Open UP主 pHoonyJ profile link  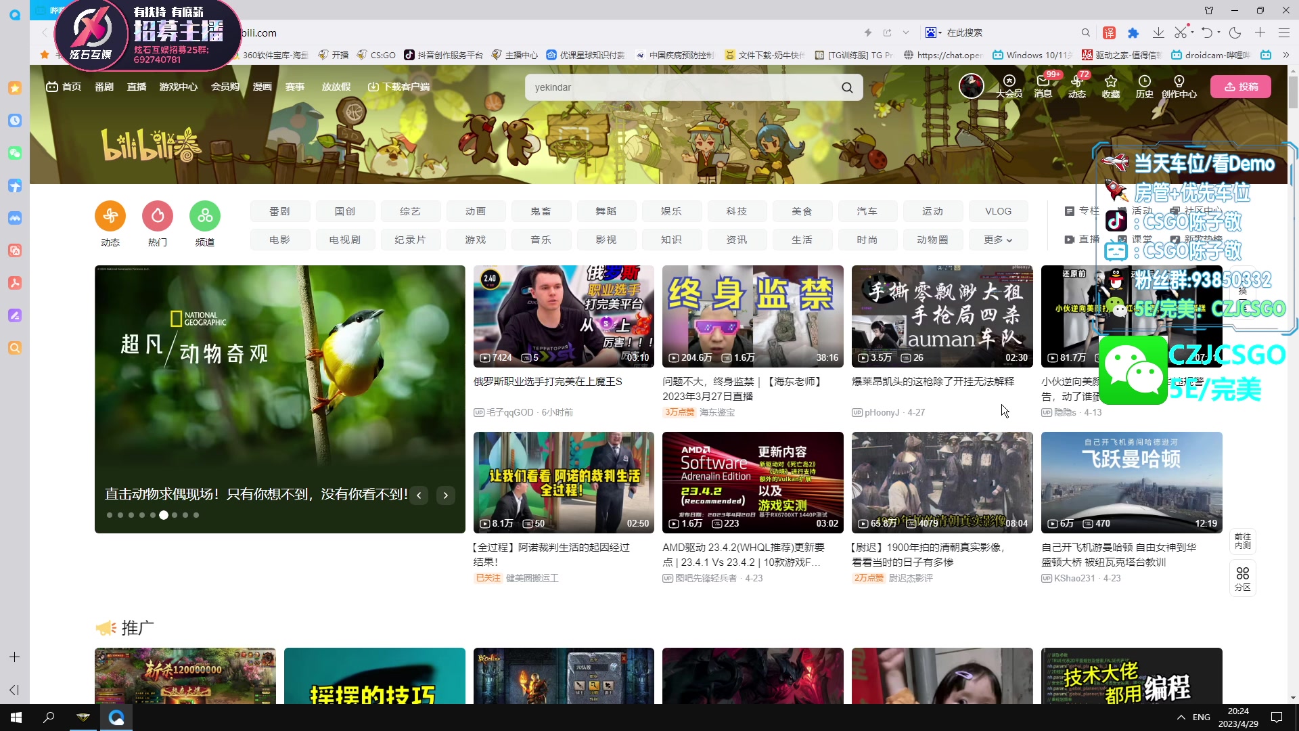(x=882, y=412)
